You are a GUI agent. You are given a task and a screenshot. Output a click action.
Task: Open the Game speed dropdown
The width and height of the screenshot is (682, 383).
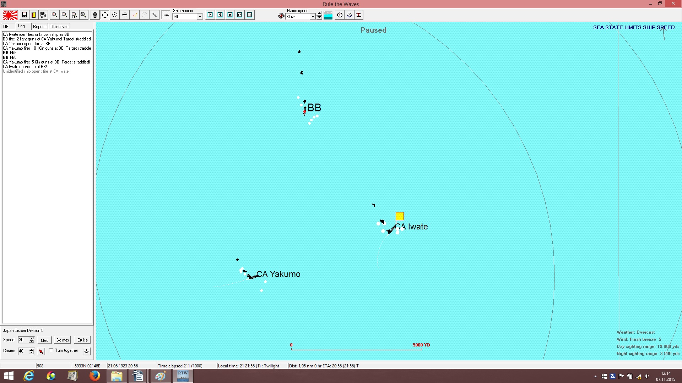(301, 17)
